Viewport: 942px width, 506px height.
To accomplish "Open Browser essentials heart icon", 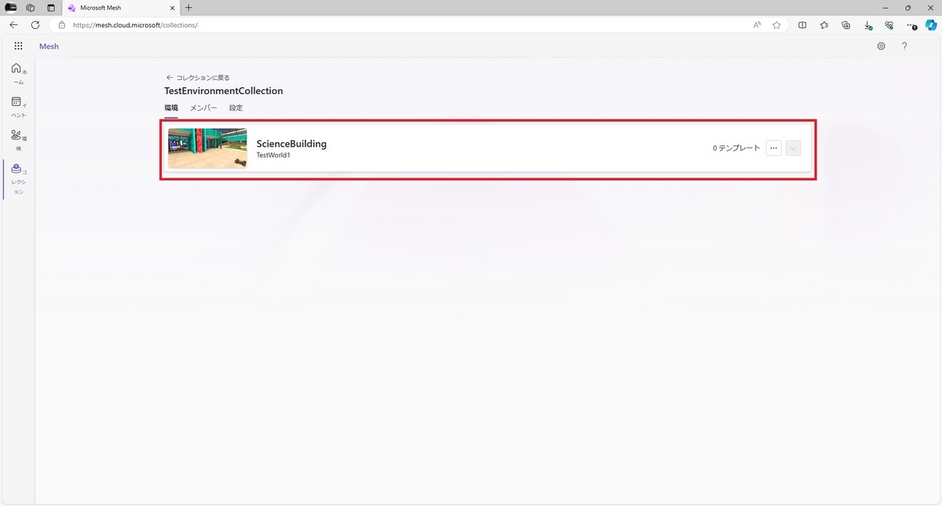I will [x=889, y=25].
